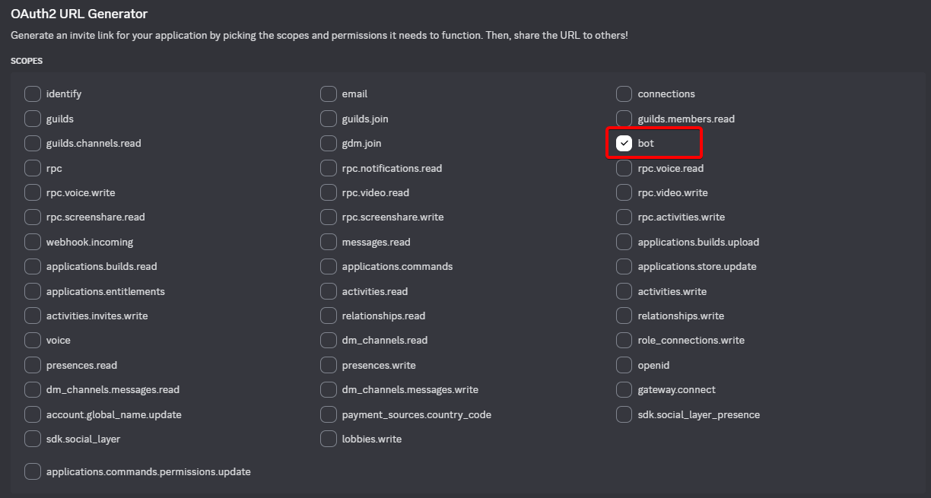Check the guilds scope checkbox

[33, 119]
